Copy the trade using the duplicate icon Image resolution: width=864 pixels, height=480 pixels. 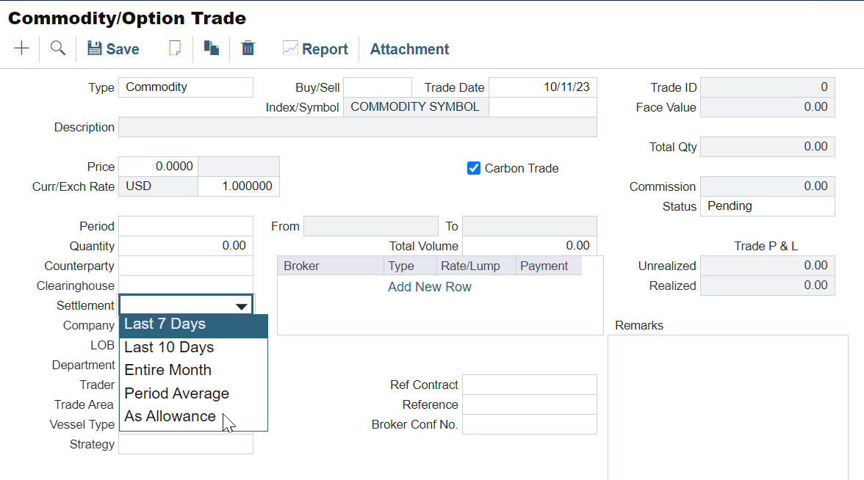212,48
